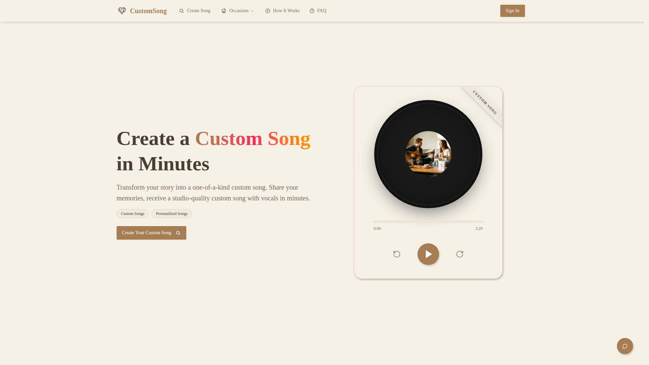
Task: Click the FAQ question mark icon
Action: click(x=312, y=11)
